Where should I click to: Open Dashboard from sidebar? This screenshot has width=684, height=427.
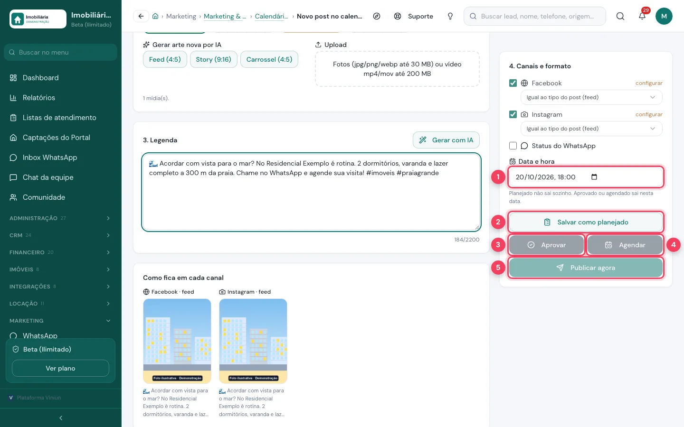[x=61, y=78]
